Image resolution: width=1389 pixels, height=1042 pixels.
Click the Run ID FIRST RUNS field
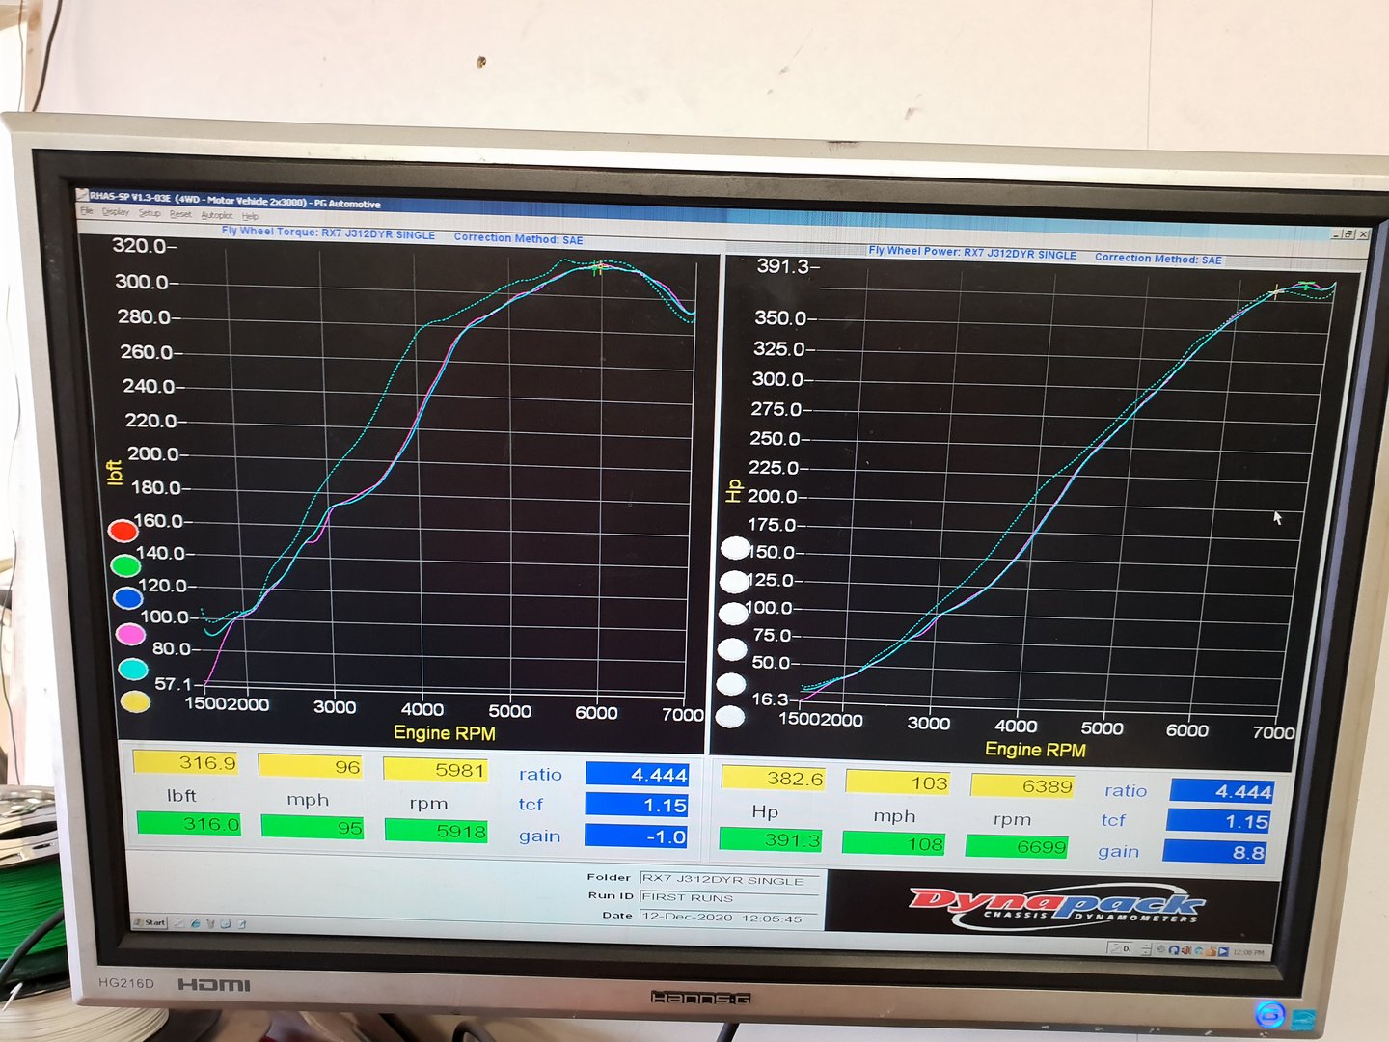[730, 897]
